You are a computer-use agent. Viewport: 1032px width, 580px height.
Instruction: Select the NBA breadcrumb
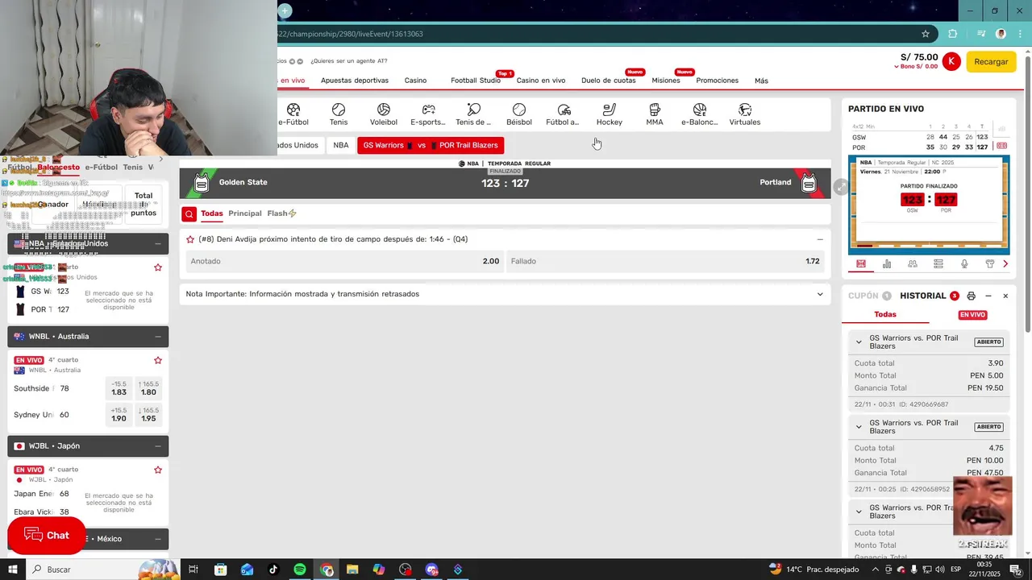[341, 145]
